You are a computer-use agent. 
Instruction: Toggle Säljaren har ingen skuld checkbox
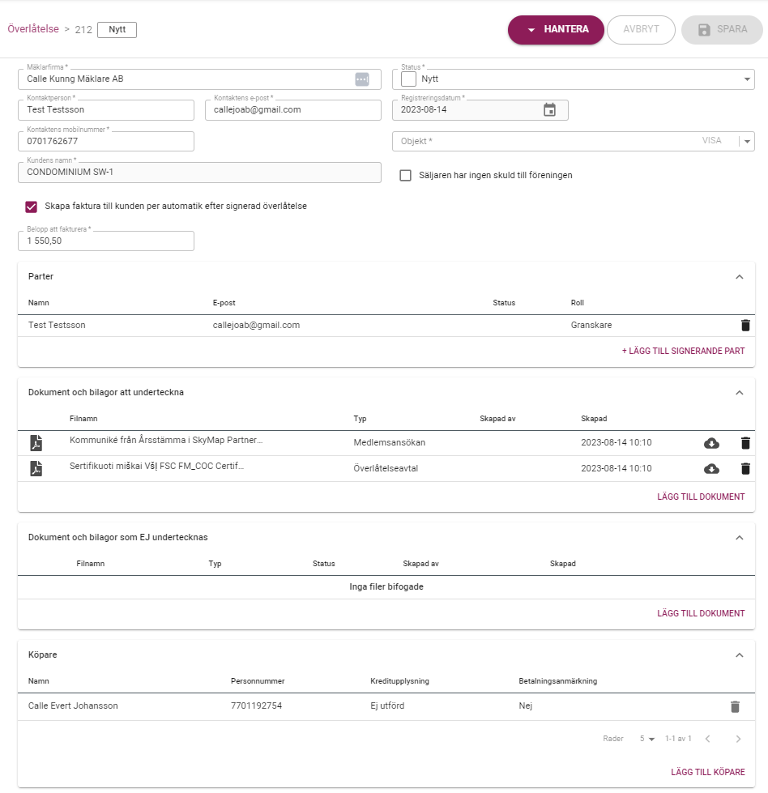click(x=406, y=176)
